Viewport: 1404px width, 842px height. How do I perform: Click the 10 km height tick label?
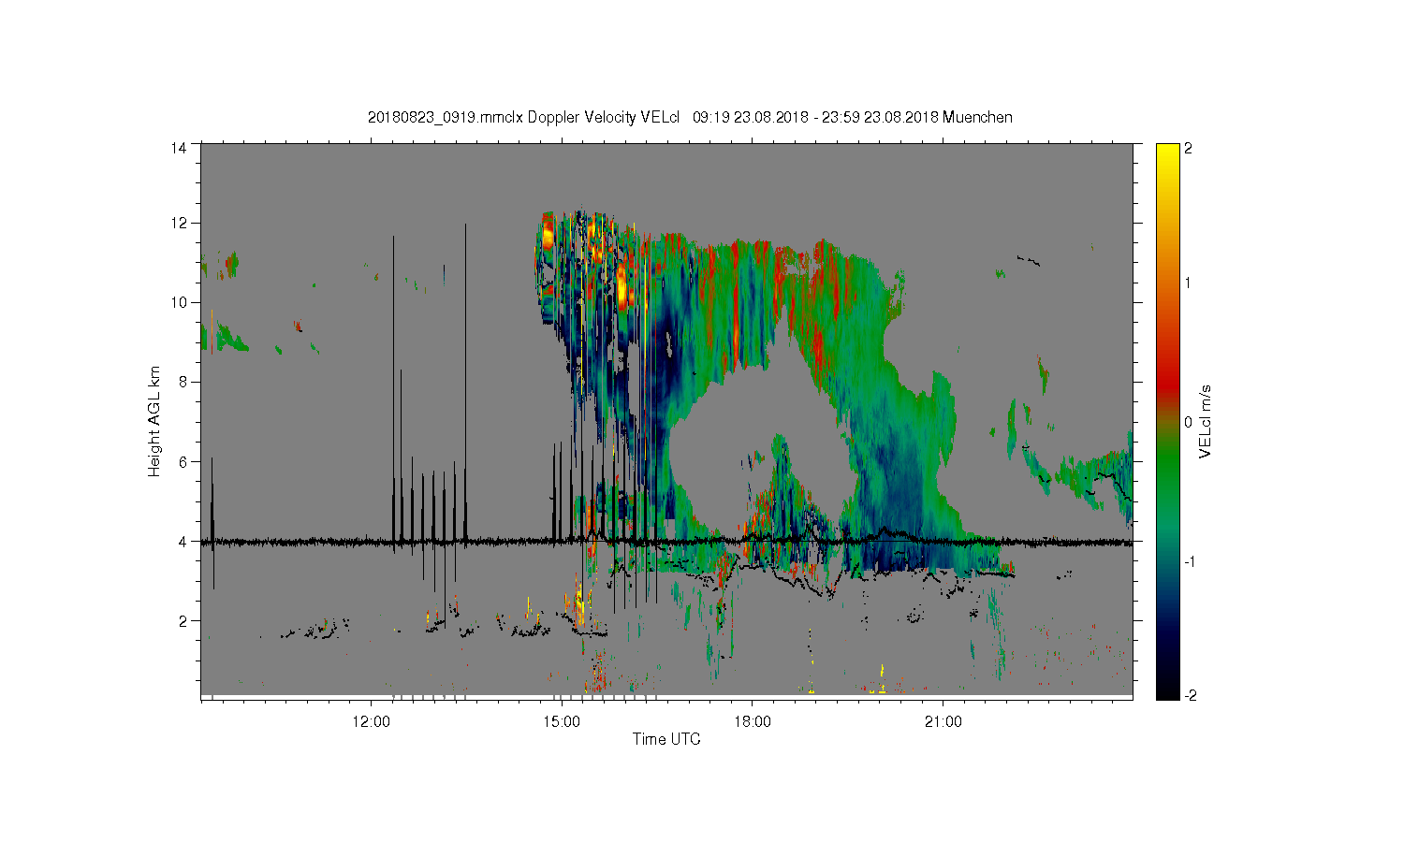coord(179,302)
